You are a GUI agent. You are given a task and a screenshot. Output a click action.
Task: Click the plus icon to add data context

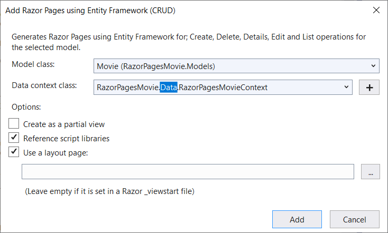369,88
